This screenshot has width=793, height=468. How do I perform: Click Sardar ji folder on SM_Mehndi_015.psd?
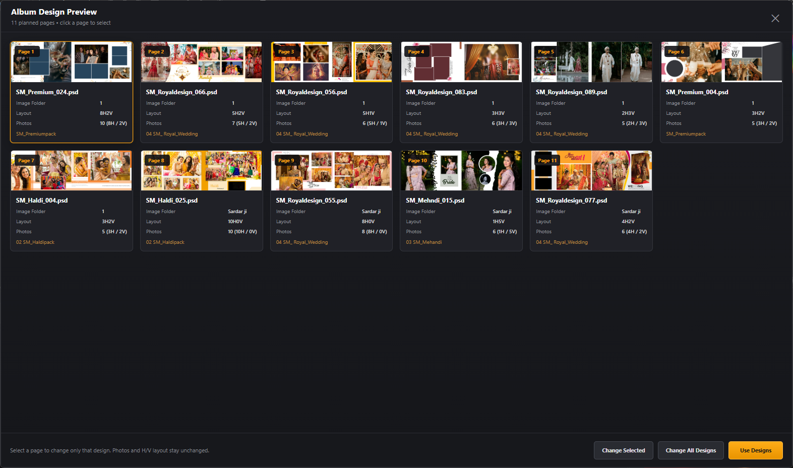[x=502, y=212]
